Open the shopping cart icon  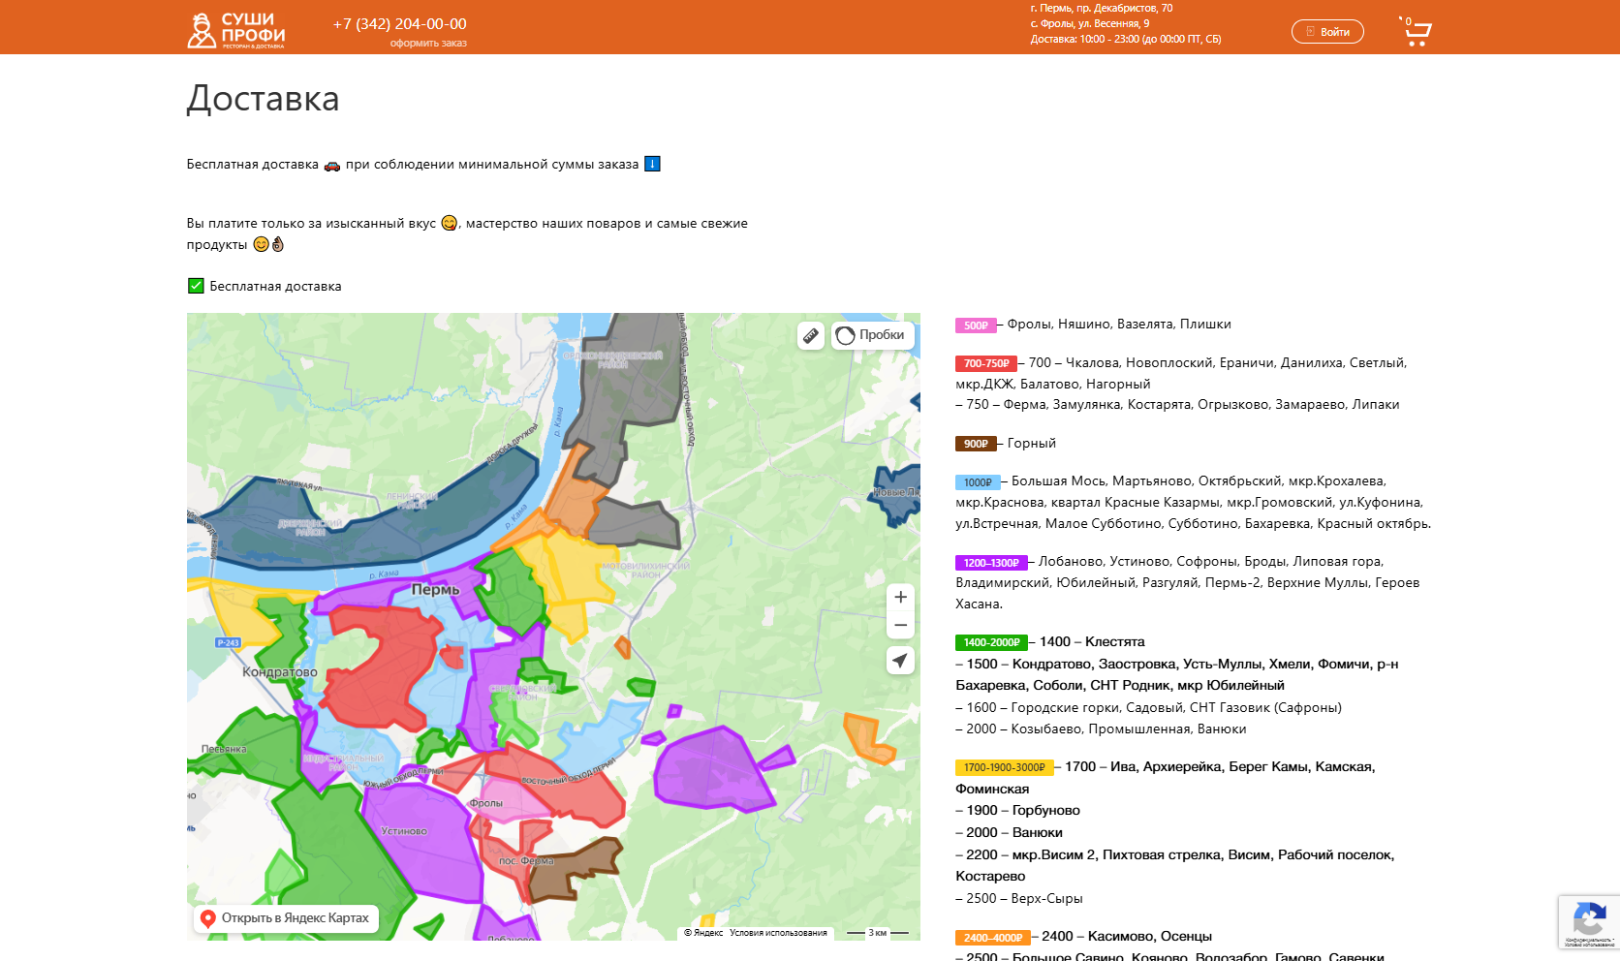[1417, 32]
